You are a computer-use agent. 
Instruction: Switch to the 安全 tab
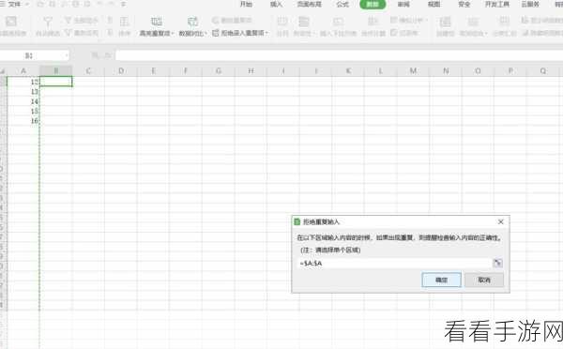464,5
